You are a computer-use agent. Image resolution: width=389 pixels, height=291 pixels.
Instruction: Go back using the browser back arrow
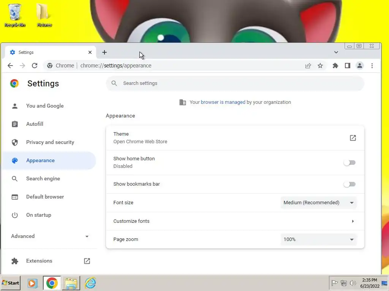click(10, 66)
